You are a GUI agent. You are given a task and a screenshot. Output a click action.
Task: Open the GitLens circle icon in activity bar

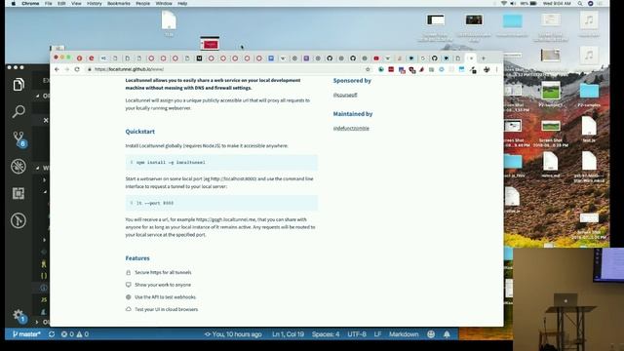(x=19, y=220)
